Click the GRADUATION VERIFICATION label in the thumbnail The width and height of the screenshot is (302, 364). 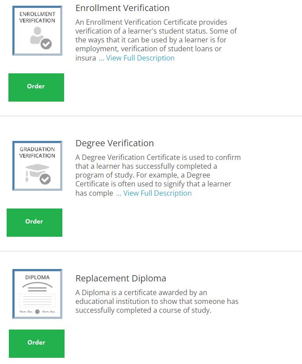tap(37, 152)
